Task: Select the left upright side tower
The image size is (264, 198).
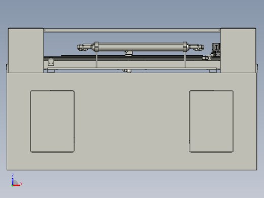Action: coord(26,50)
